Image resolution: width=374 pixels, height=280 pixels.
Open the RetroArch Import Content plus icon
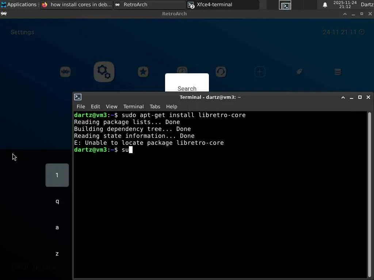coord(260,72)
